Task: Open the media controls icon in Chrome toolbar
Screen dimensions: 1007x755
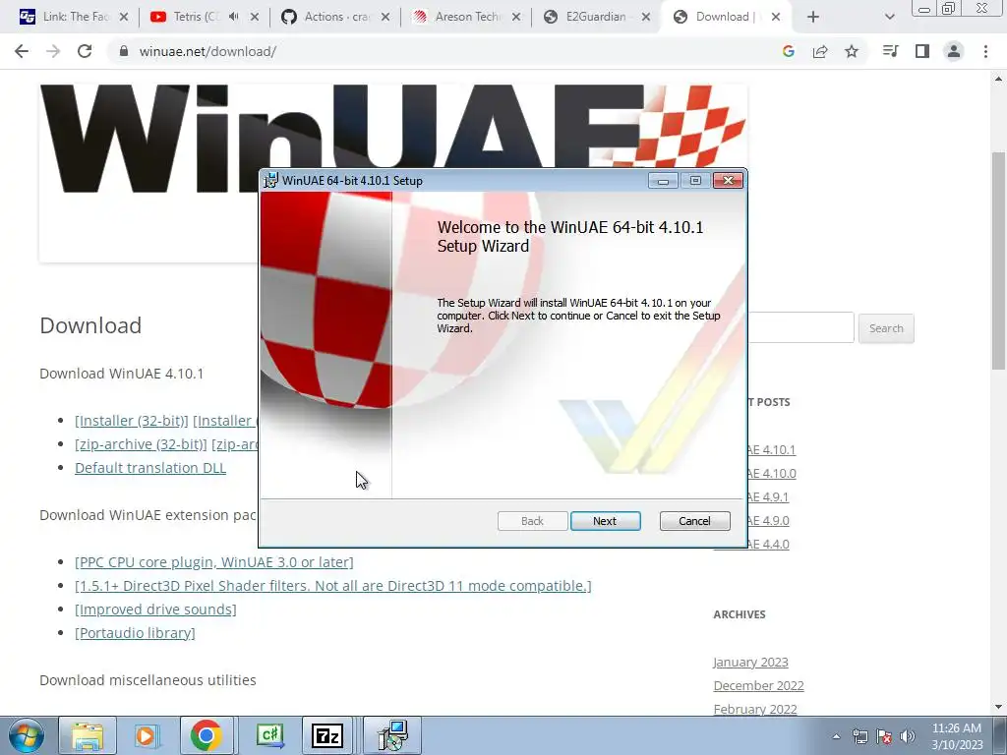Action: coord(891,51)
